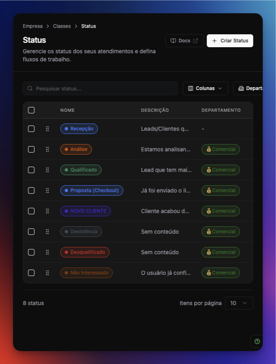
Task: Click the drag handle for Análise row
Action: pos(47,149)
